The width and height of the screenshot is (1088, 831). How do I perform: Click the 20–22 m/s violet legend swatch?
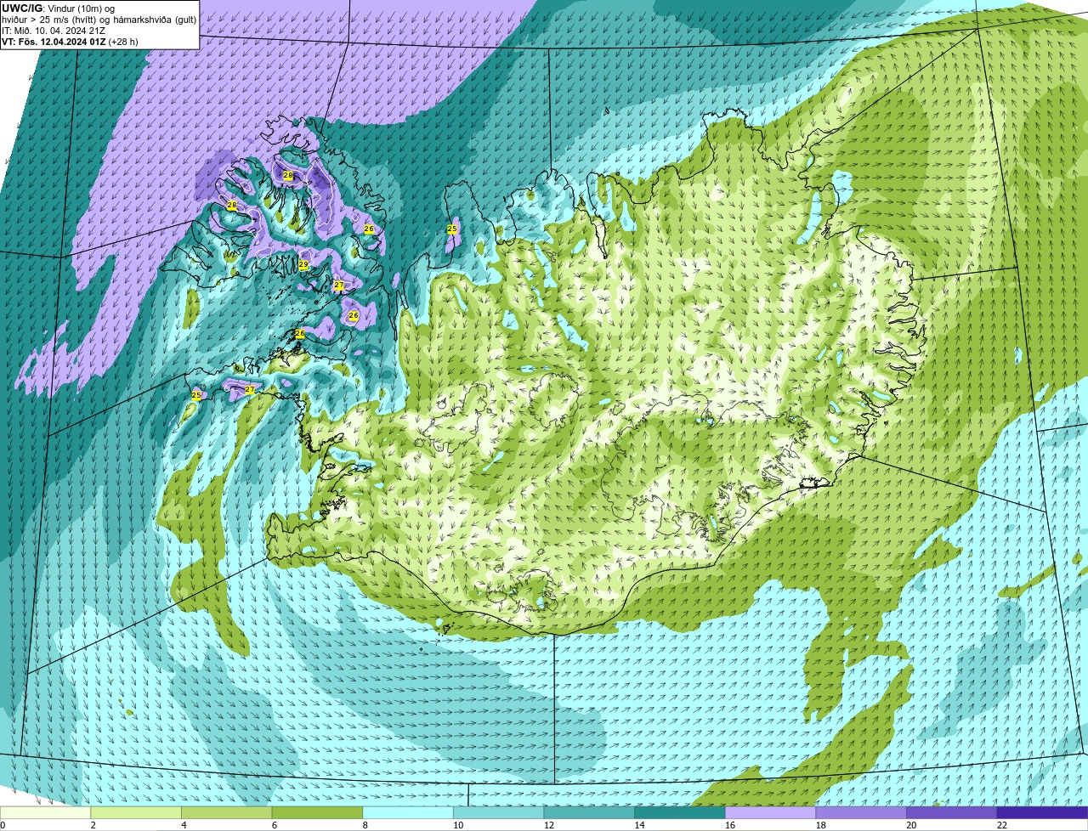pos(951,813)
